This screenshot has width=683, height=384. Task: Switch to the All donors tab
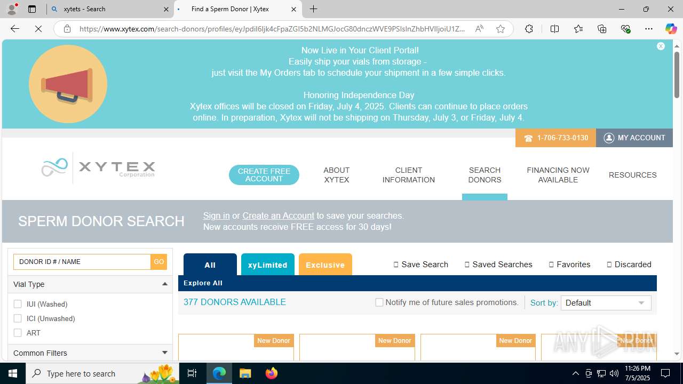pyautogui.click(x=210, y=265)
